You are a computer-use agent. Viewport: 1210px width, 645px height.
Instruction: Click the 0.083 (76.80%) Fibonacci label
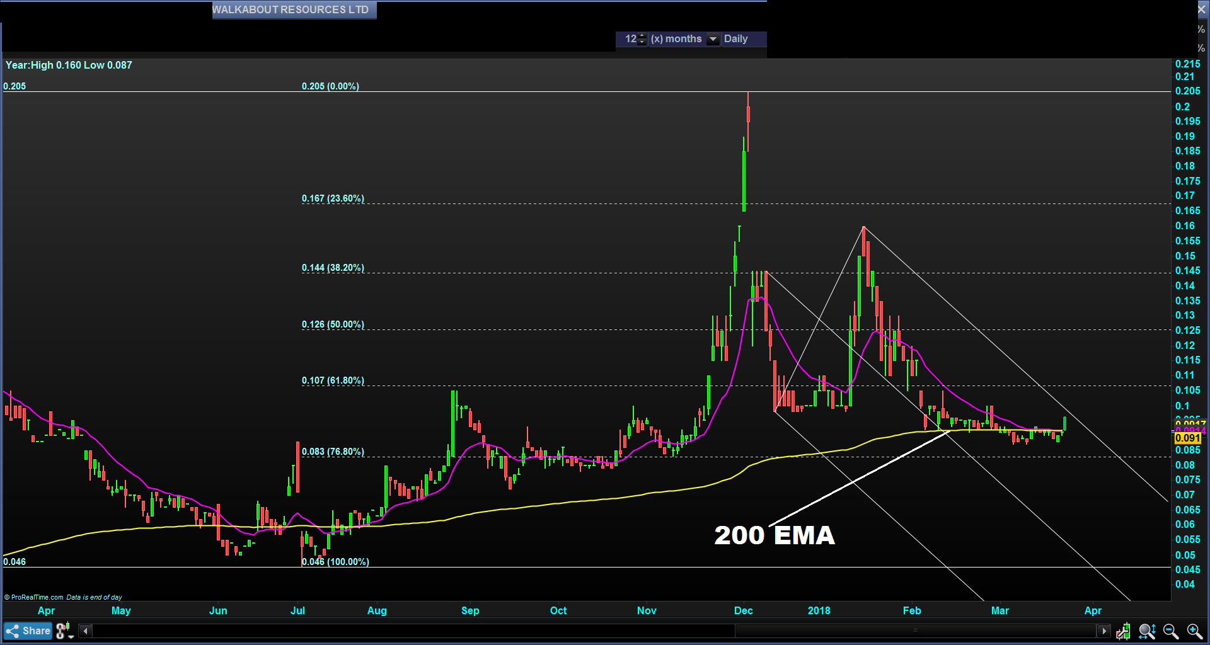point(333,452)
